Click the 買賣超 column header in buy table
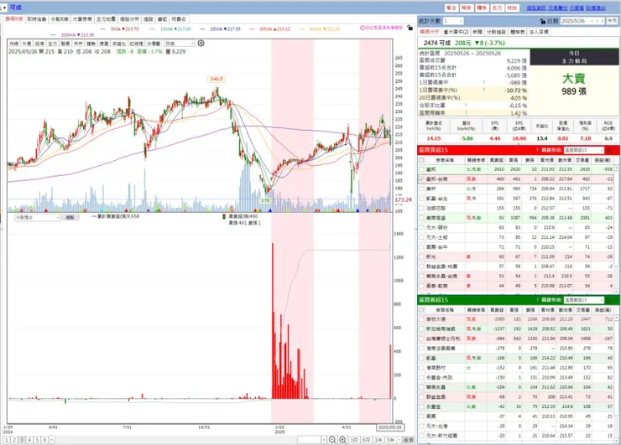The height and width of the screenshot is (445, 621). tap(497, 160)
